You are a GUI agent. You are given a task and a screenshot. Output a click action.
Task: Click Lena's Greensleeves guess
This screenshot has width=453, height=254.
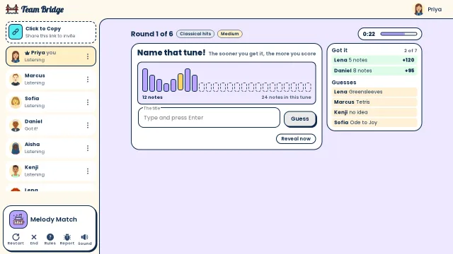click(x=374, y=92)
